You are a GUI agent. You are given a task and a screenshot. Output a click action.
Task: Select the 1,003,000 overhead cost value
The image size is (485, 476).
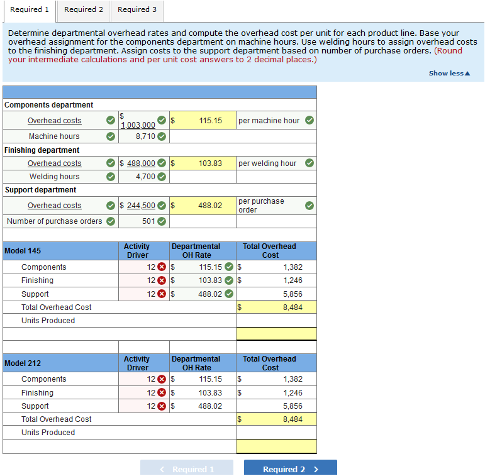pyautogui.click(x=138, y=125)
